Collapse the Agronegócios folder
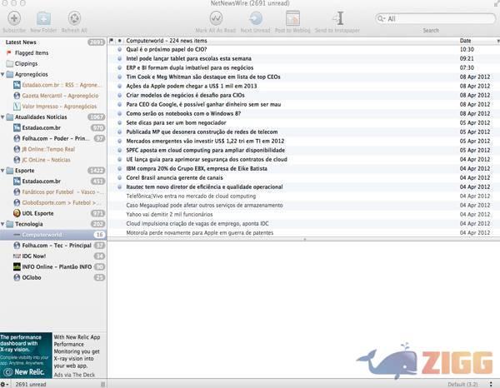This screenshot has height=388, width=500. pos(7,74)
